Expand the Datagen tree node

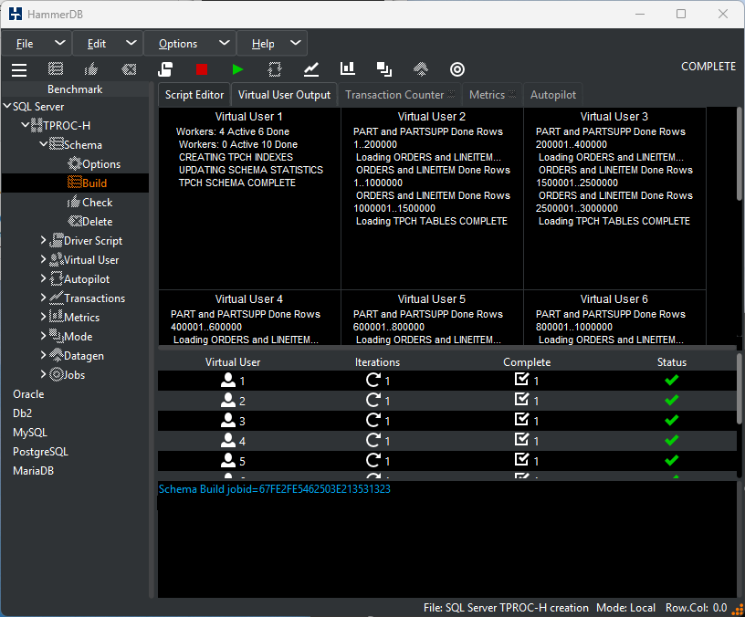coord(43,355)
